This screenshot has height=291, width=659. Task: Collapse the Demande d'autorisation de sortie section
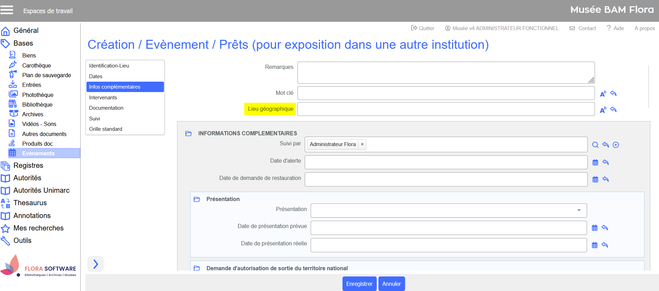(x=197, y=268)
